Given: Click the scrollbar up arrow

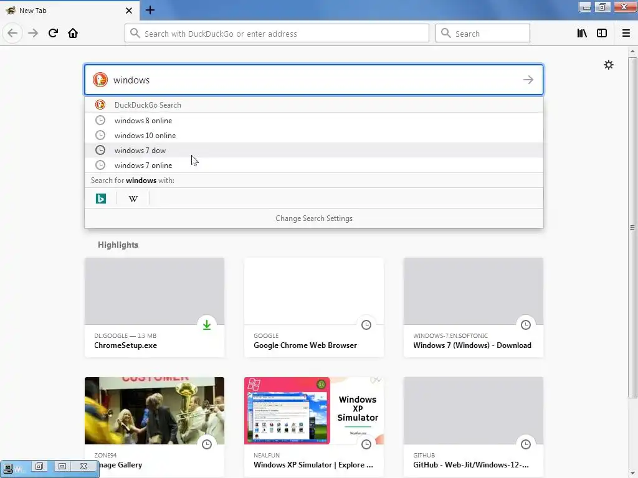Looking at the screenshot, I should 632,51.
